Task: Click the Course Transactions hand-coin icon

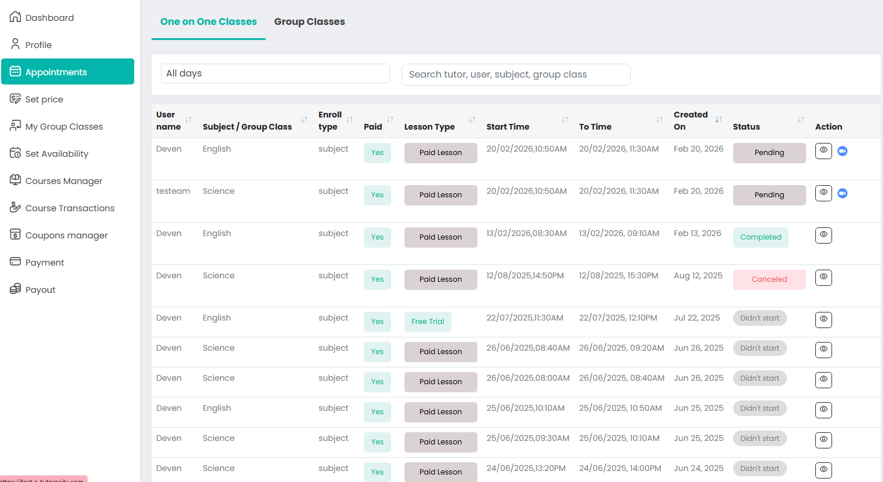Action: click(x=16, y=207)
